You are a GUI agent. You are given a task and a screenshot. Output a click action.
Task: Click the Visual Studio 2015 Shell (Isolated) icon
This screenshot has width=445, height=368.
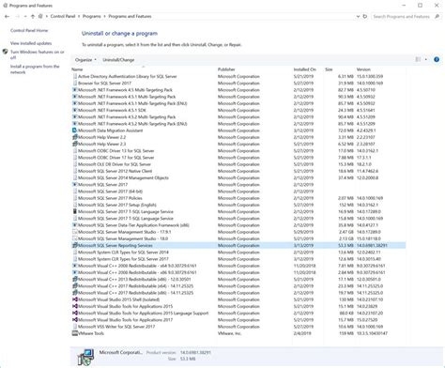[74, 299]
